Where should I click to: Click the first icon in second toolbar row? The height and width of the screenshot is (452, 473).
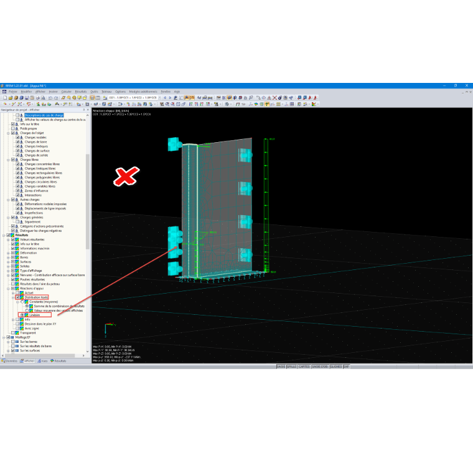point(5,104)
